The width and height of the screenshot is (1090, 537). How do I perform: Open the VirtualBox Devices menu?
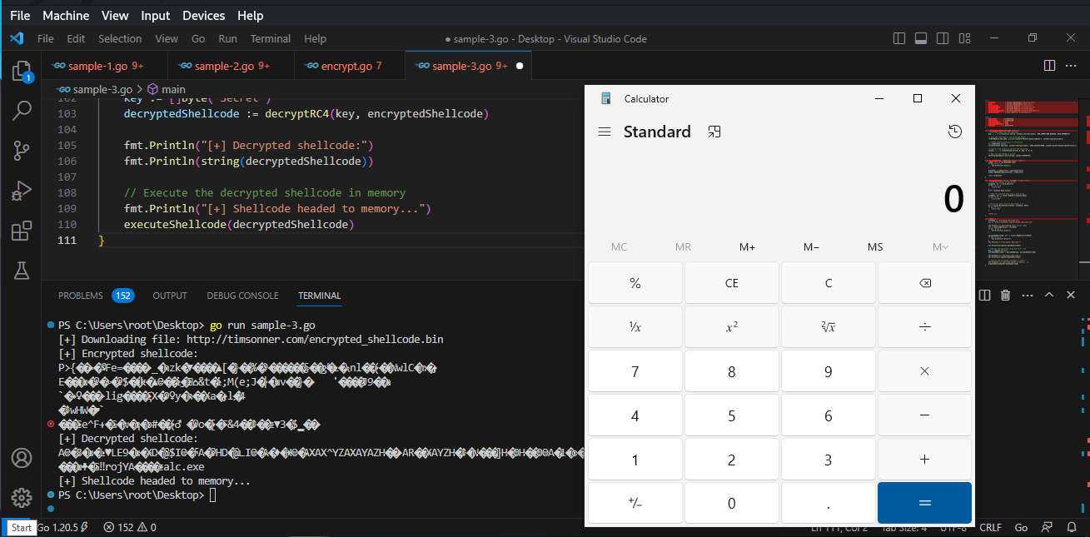203,15
